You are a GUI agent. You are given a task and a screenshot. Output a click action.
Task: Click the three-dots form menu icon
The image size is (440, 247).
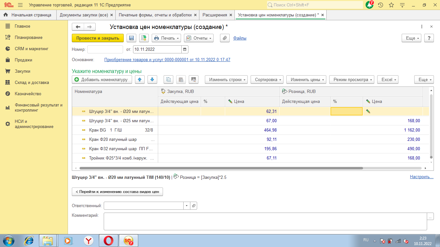pyautogui.click(x=422, y=27)
